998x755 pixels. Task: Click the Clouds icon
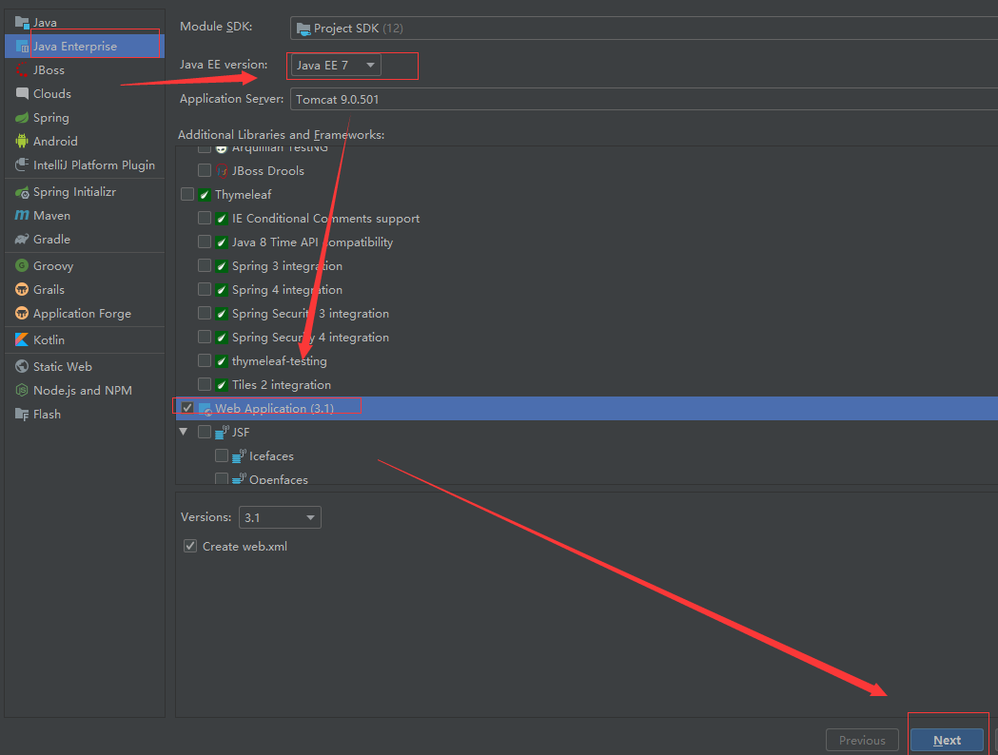22,93
